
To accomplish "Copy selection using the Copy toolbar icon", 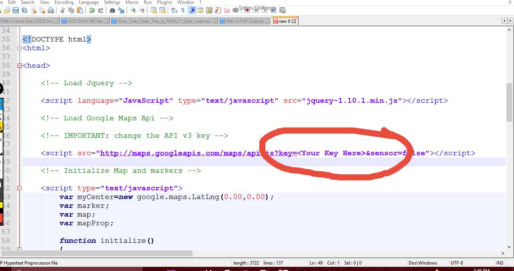I will [71, 10].
